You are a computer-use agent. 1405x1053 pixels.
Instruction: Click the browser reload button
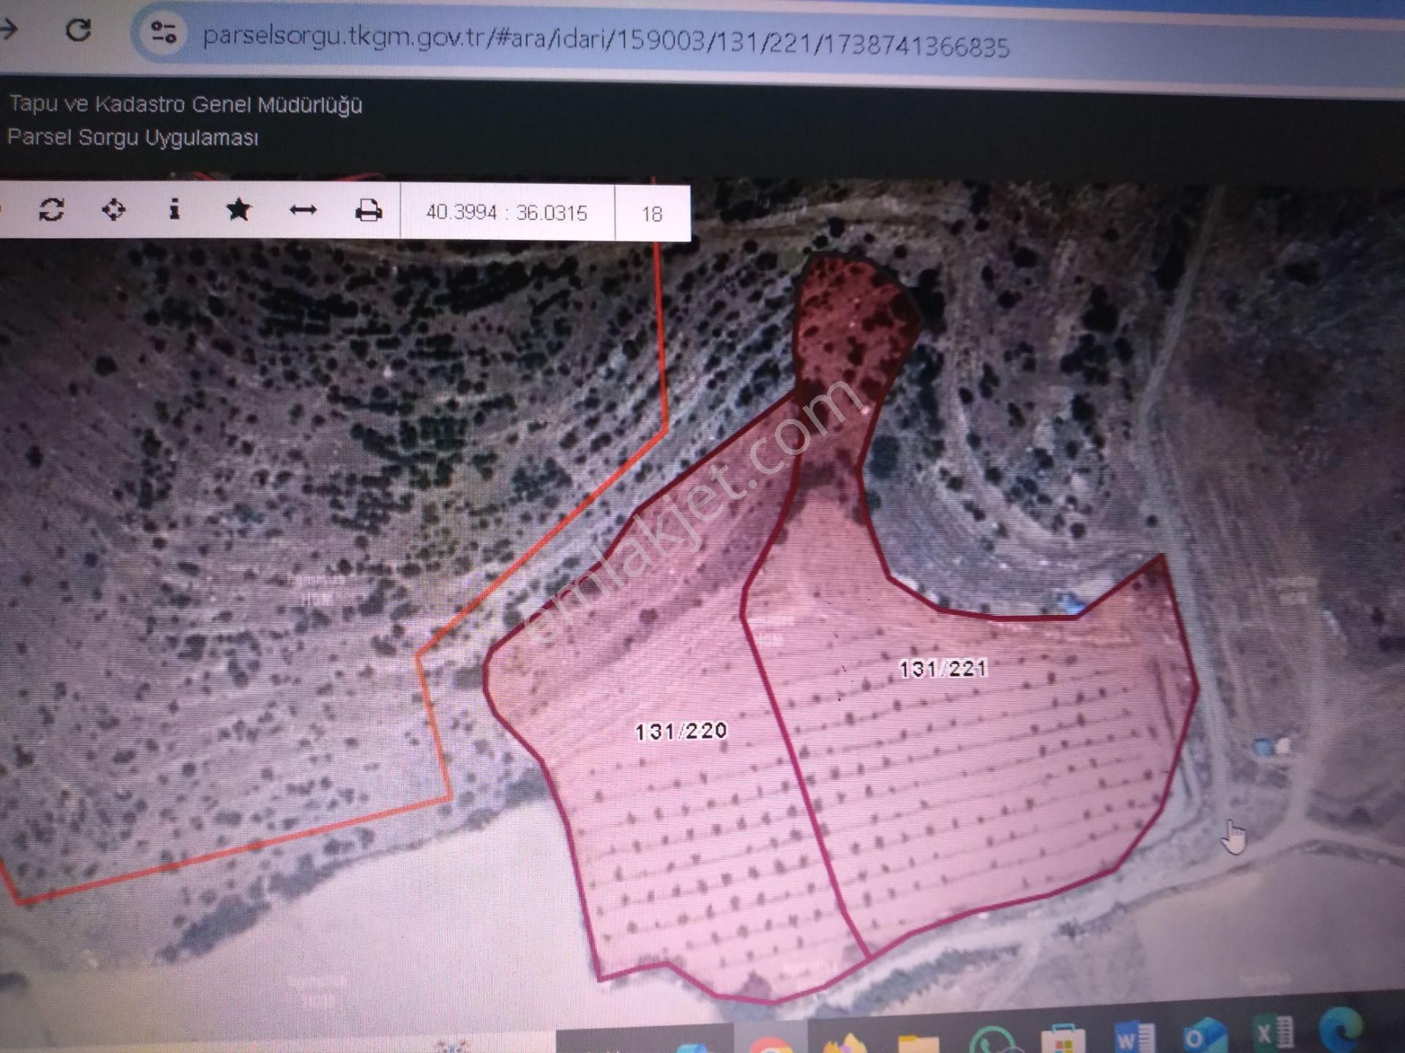tap(78, 30)
